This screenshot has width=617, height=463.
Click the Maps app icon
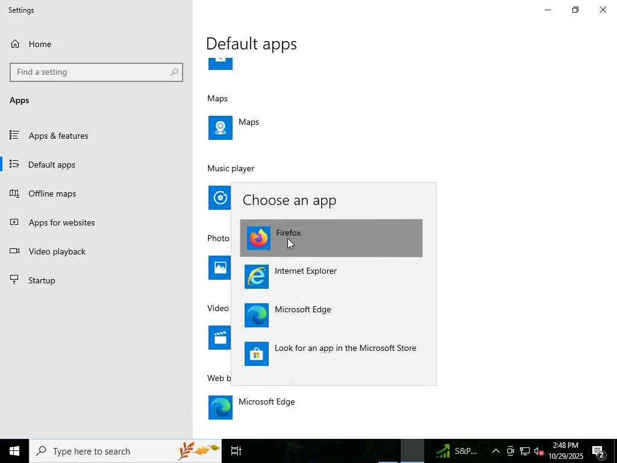[221, 128]
